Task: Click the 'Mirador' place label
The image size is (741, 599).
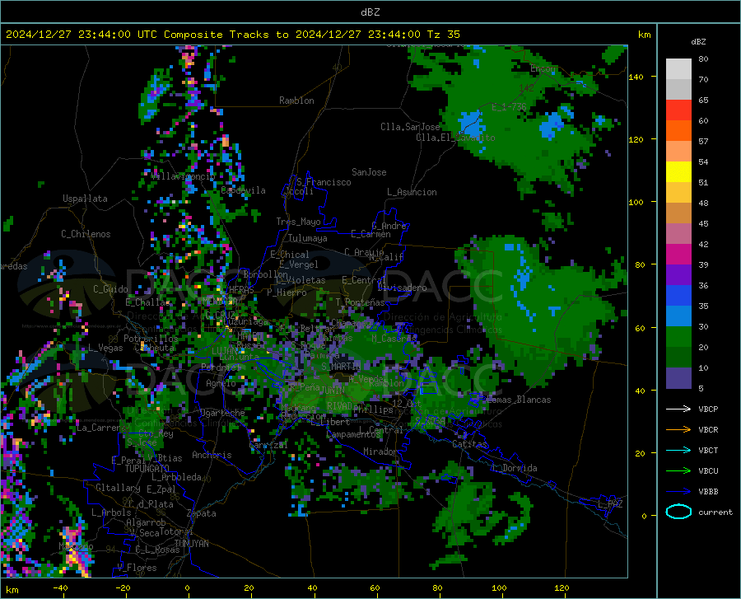Action: coord(380,452)
